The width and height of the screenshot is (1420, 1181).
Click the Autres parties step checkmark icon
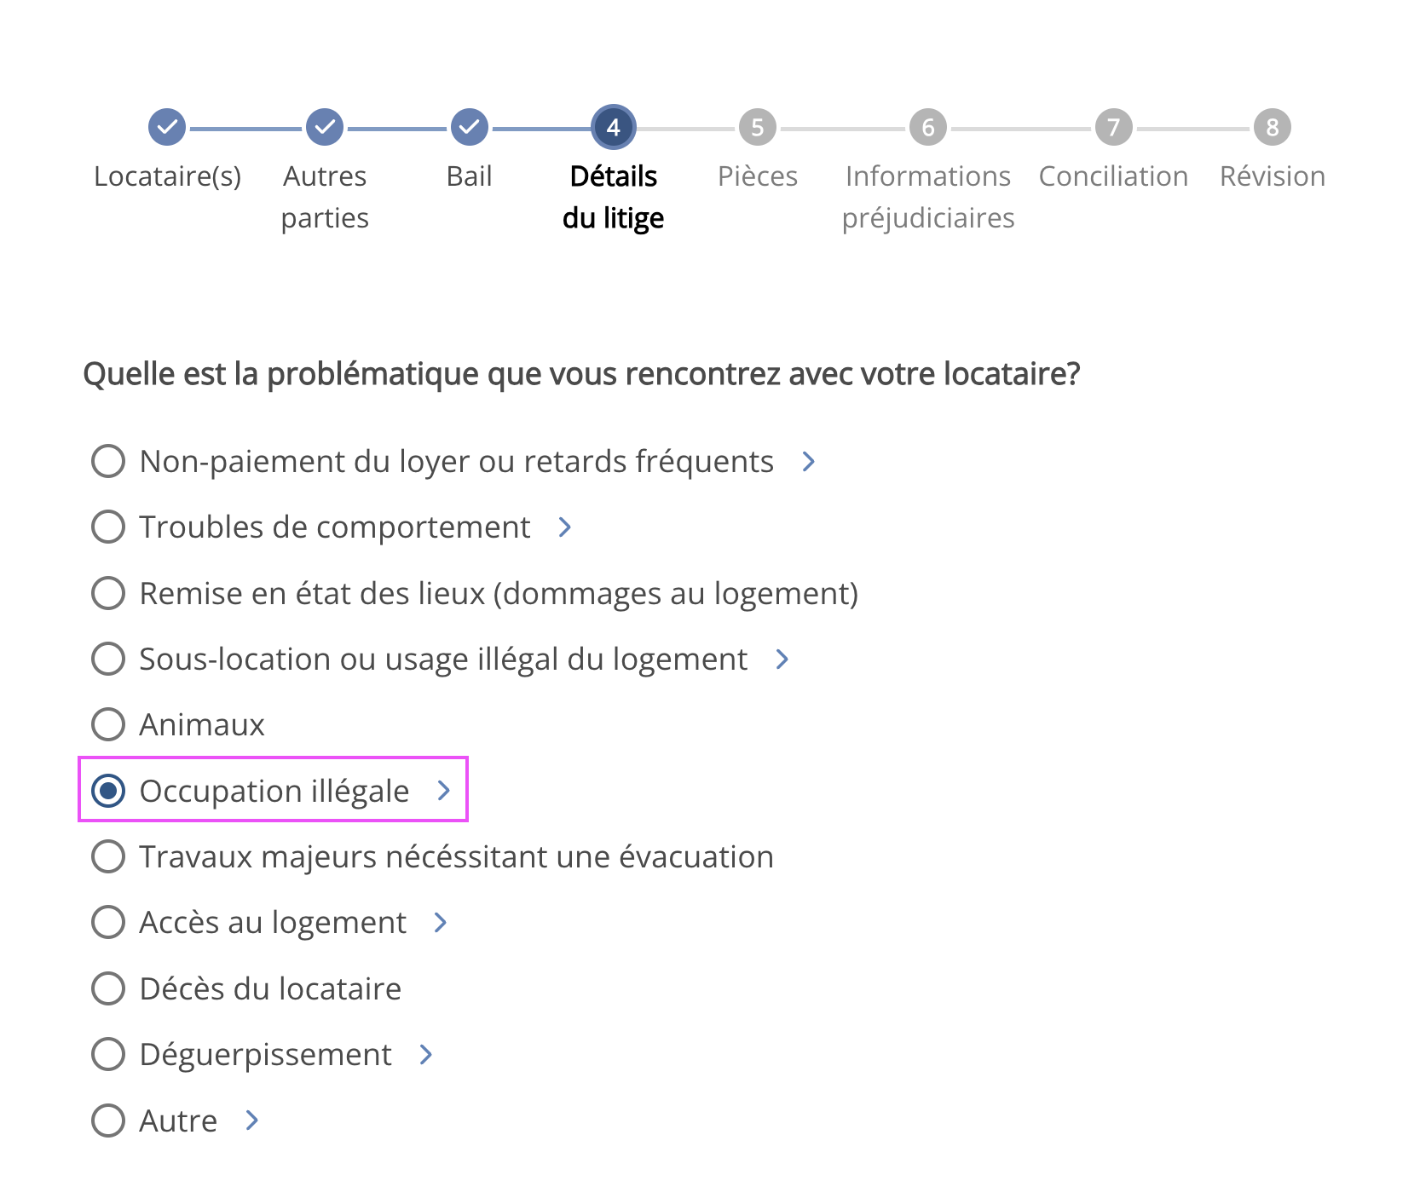click(325, 128)
